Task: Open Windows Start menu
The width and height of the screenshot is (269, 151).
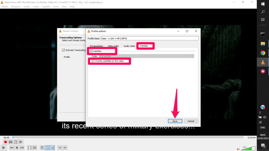Action: [263, 4]
